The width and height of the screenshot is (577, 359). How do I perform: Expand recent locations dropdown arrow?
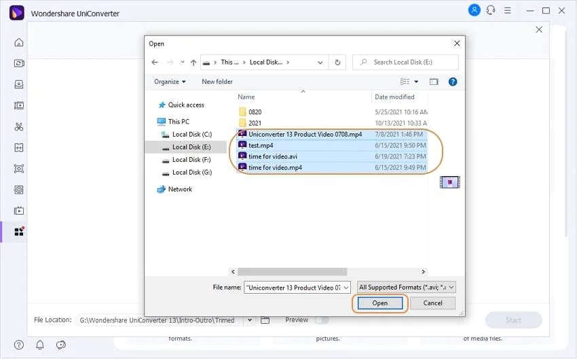pos(183,63)
